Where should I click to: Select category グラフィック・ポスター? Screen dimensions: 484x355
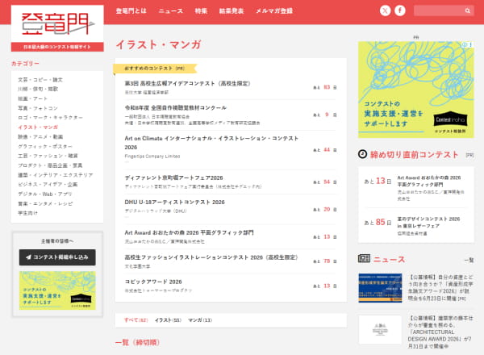(45, 146)
